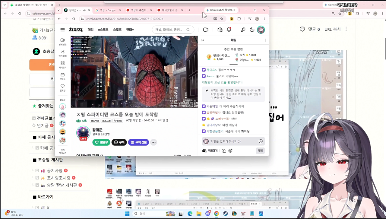Image resolution: width=386 pixels, height=219 pixels.
Task: Open Steam from the taskbar
Action: [x=225, y=214]
